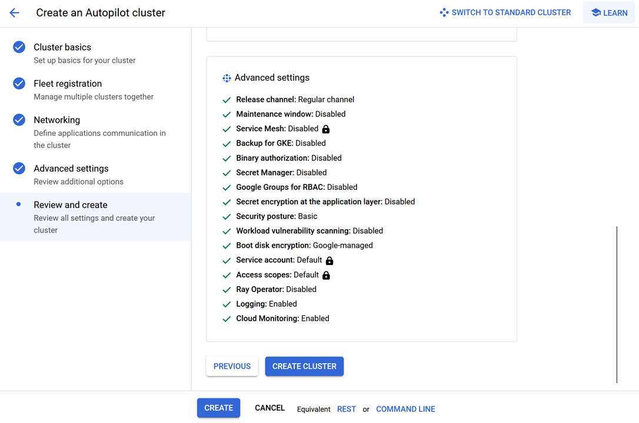Click the lock icon beside Service account

(x=330, y=261)
